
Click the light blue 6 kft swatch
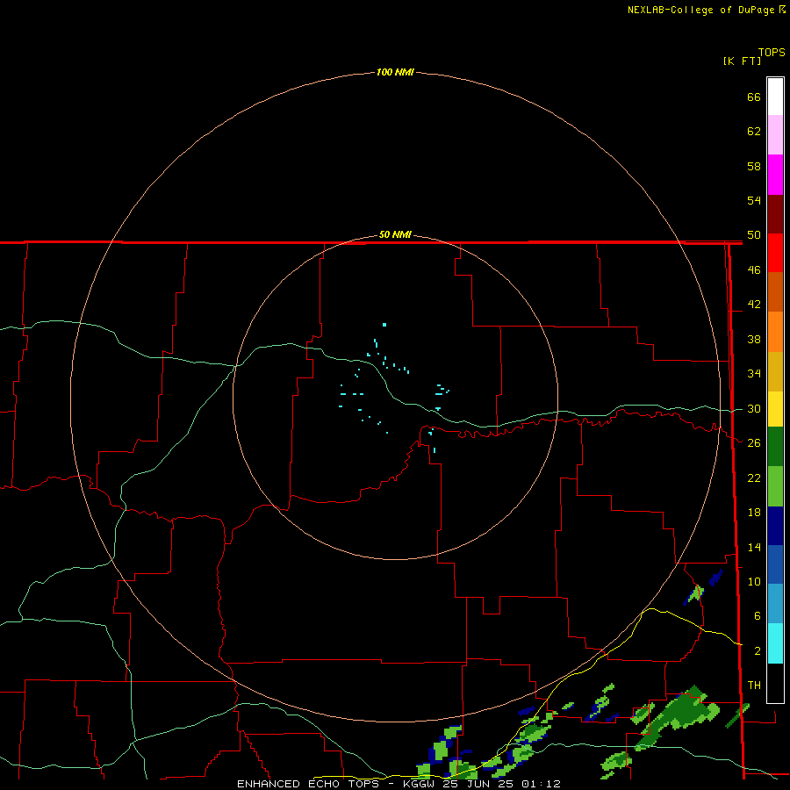pyautogui.click(x=775, y=604)
